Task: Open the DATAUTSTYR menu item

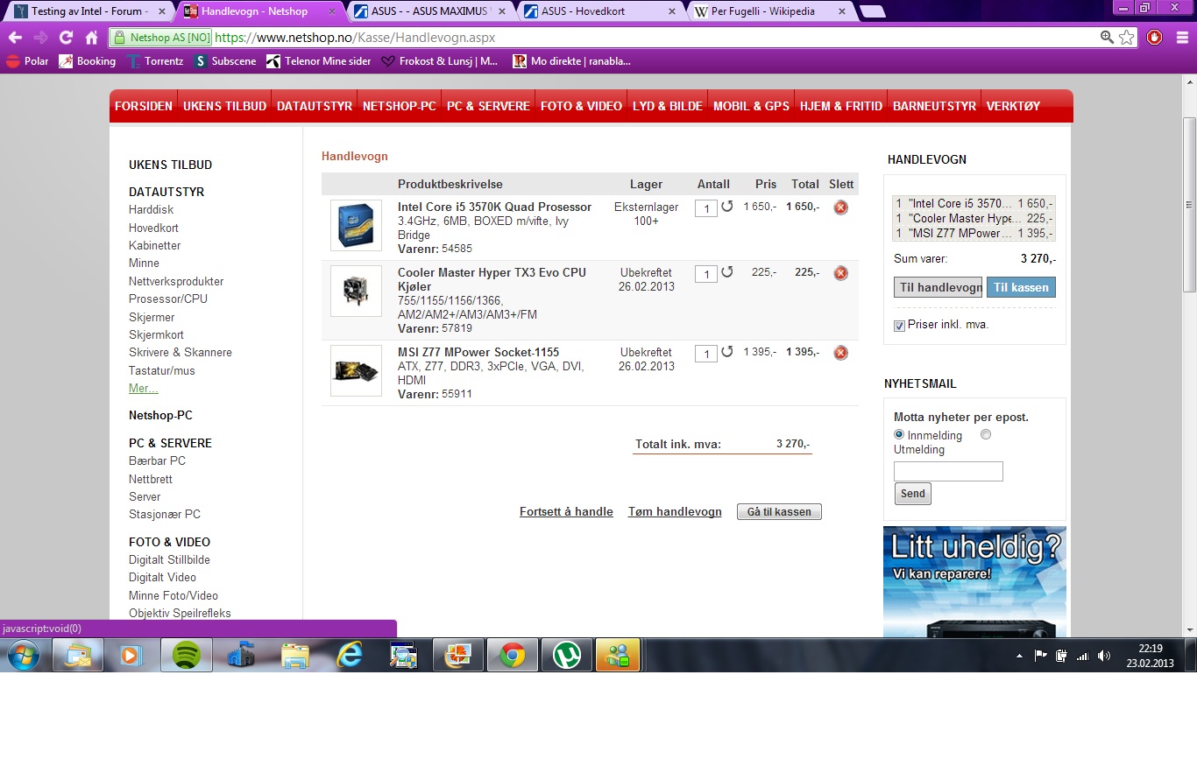Action: (315, 106)
